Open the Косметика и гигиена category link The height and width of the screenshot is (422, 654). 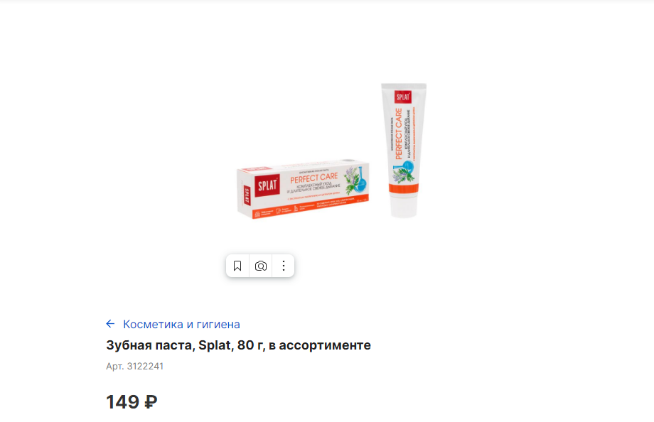[x=181, y=324]
